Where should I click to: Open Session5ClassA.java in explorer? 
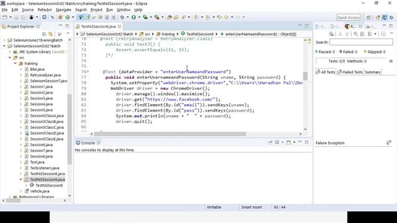pos(47,116)
